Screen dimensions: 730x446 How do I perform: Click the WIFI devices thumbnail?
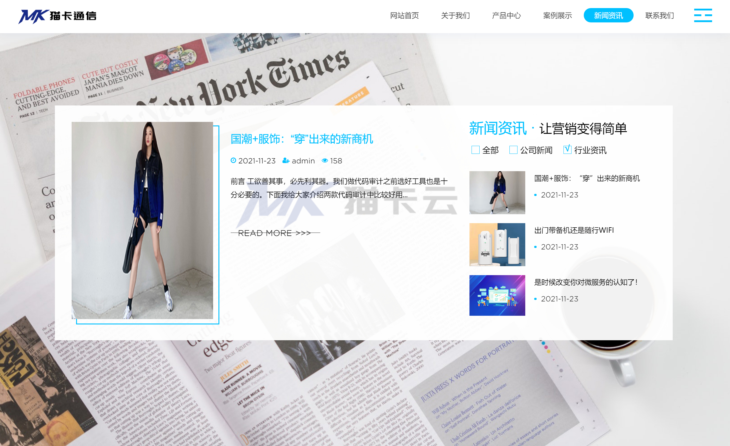(x=497, y=245)
